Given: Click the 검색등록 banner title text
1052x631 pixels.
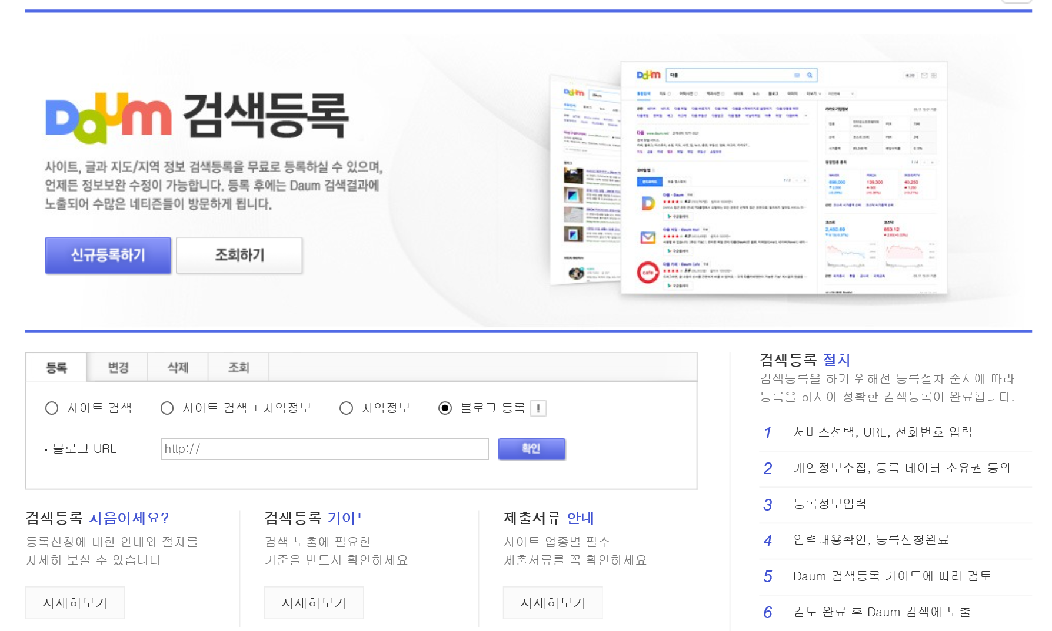Looking at the screenshot, I should point(266,116).
